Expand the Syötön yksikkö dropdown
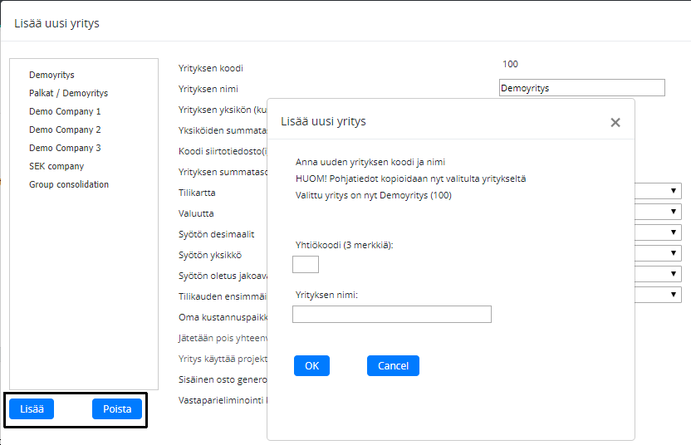The width and height of the screenshot is (691, 445). click(674, 254)
